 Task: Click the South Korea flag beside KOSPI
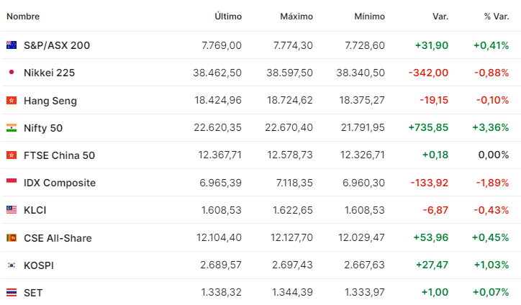pos(12,265)
